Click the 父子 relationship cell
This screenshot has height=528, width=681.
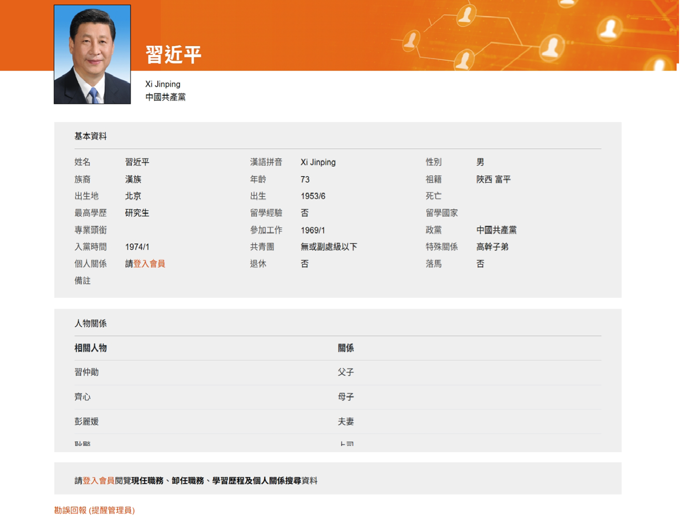point(345,372)
